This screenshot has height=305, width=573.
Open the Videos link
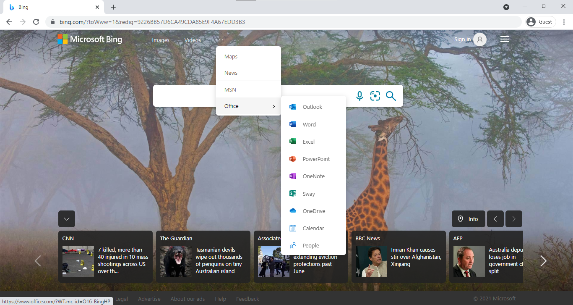(x=193, y=40)
